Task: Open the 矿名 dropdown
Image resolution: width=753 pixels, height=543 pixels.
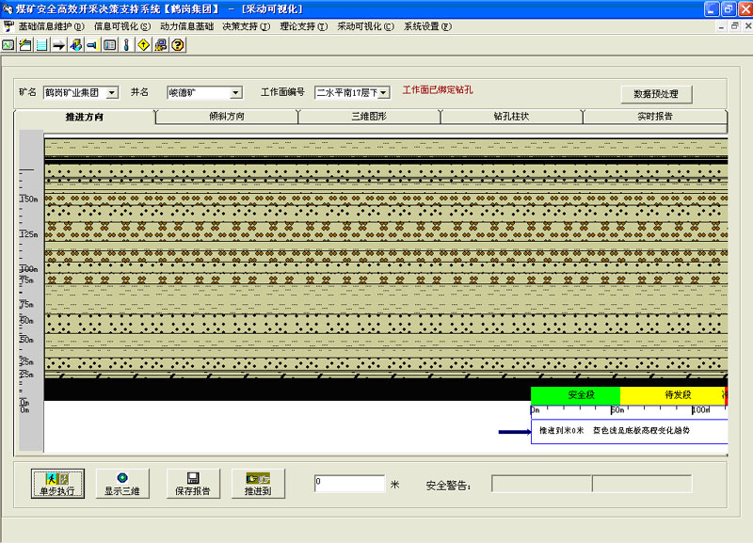Action: pos(112,92)
